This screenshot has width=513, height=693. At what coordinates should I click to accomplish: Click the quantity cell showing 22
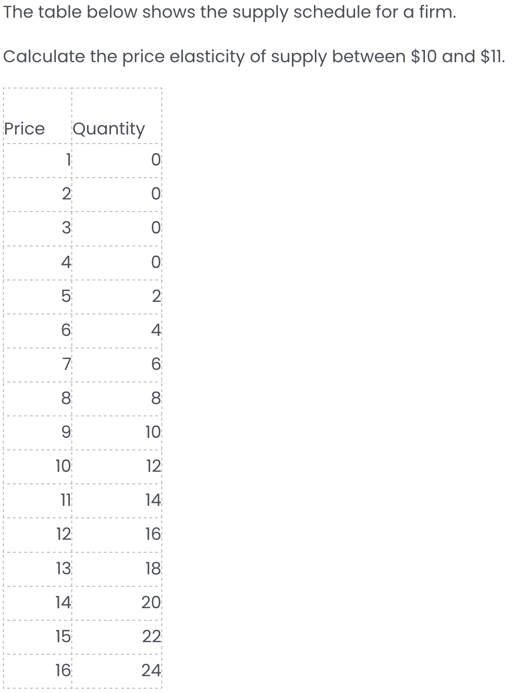coord(152,637)
